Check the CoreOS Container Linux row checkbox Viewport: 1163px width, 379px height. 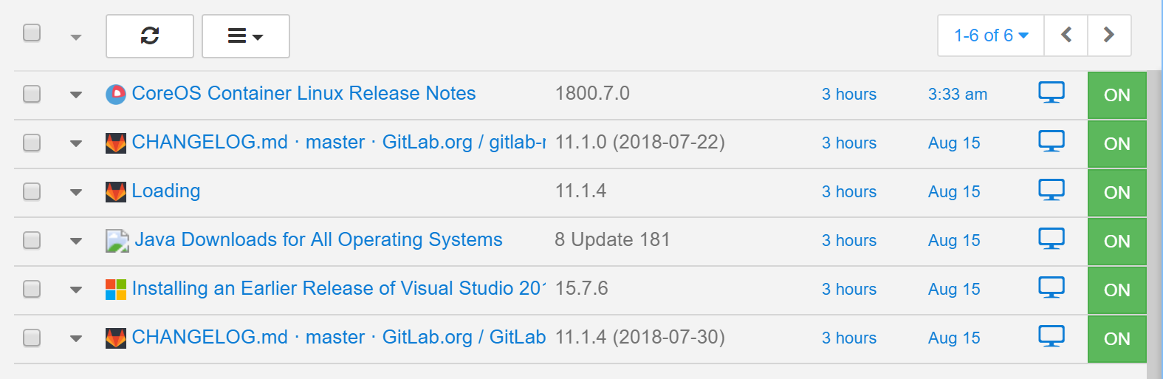(x=32, y=94)
